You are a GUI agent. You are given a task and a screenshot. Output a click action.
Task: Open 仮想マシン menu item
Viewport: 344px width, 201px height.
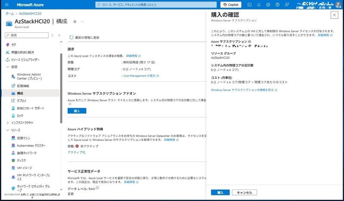24,138
